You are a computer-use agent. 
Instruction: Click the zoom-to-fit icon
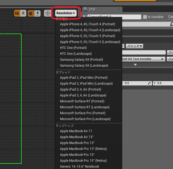(48, 13)
